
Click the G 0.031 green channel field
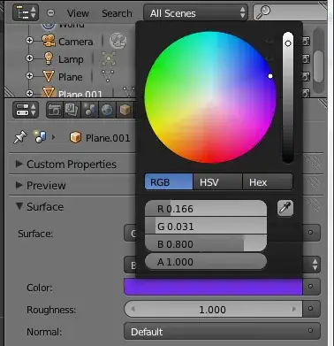click(x=206, y=227)
